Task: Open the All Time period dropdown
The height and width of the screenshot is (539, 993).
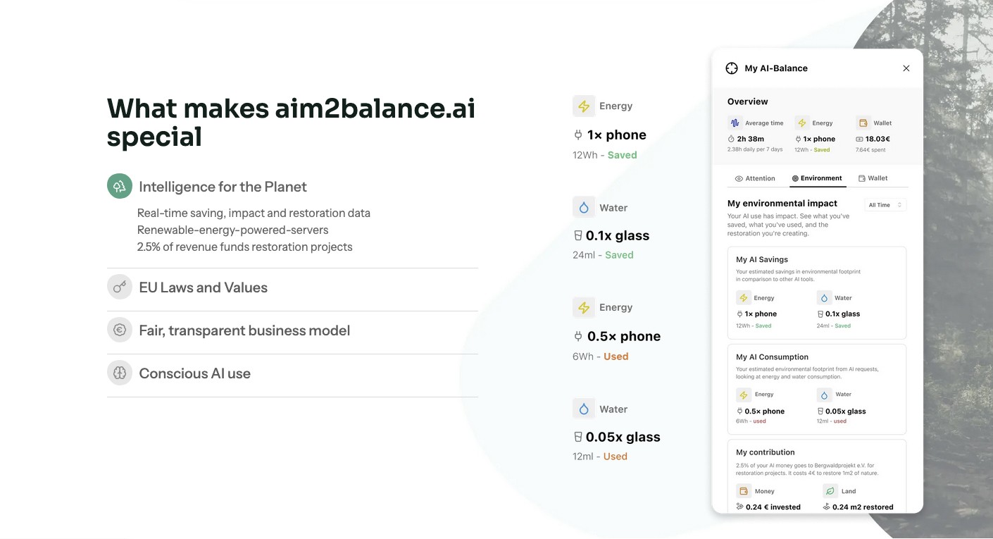Action: [885, 205]
